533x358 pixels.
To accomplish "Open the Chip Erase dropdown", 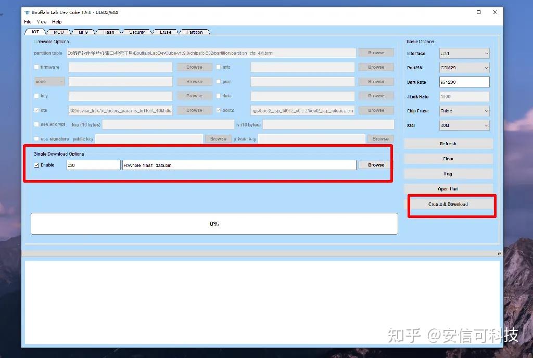I will click(464, 111).
